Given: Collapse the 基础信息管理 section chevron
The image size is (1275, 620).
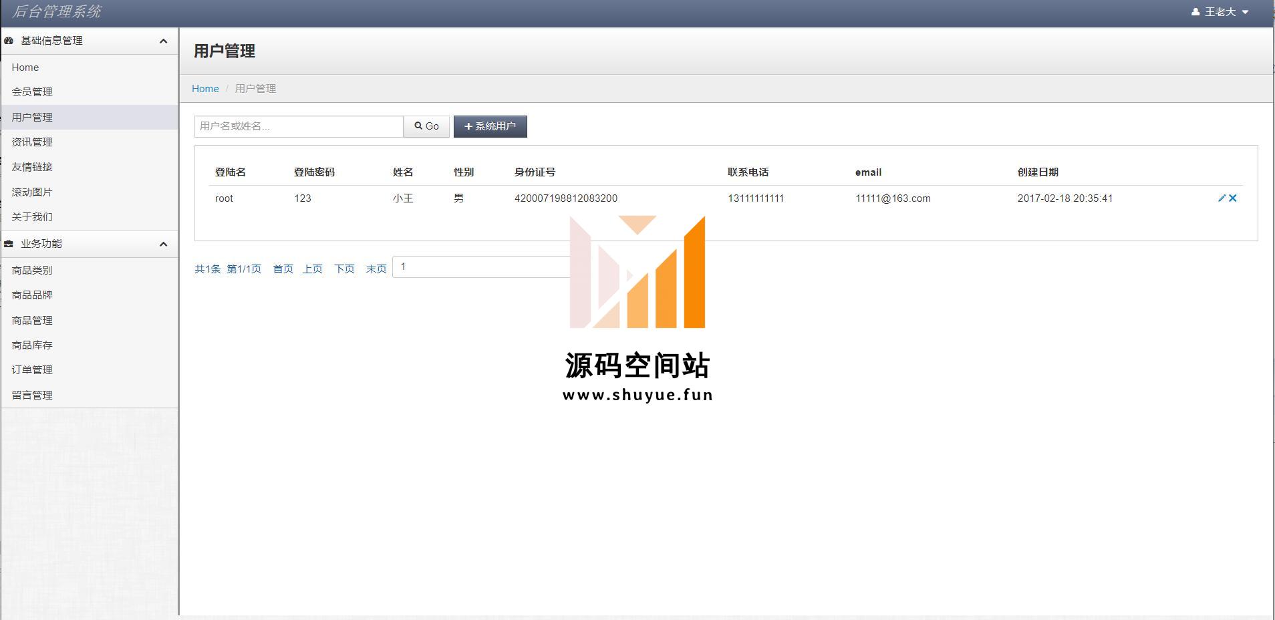Looking at the screenshot, I should coord(163,41).
